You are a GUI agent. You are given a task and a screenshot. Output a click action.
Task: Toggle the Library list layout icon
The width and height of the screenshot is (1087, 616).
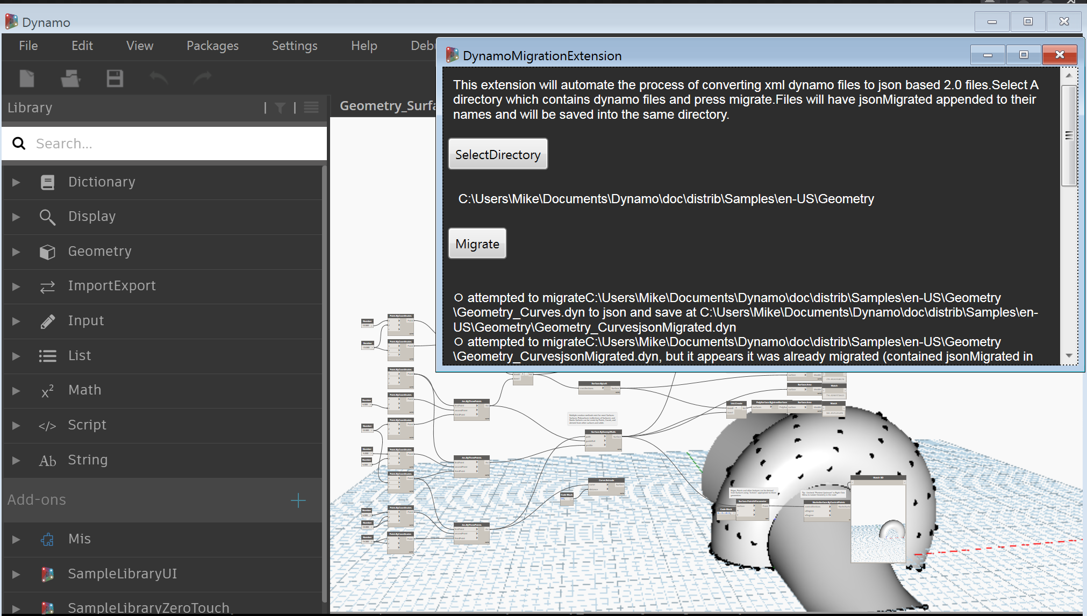pyautogui.click(x=311, y=108)
